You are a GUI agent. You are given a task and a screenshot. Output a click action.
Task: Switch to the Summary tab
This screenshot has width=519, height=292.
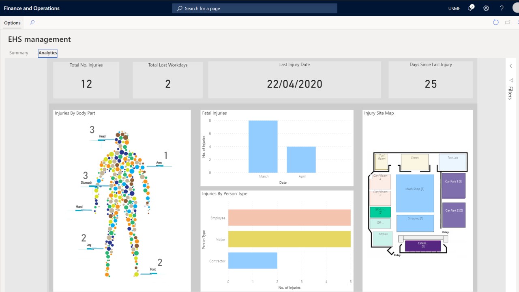click(x=19, y=53)
